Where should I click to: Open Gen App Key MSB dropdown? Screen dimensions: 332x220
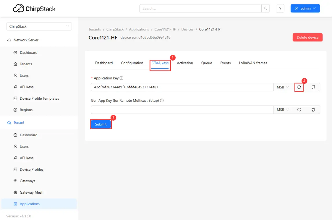click(x=283, y=110)
